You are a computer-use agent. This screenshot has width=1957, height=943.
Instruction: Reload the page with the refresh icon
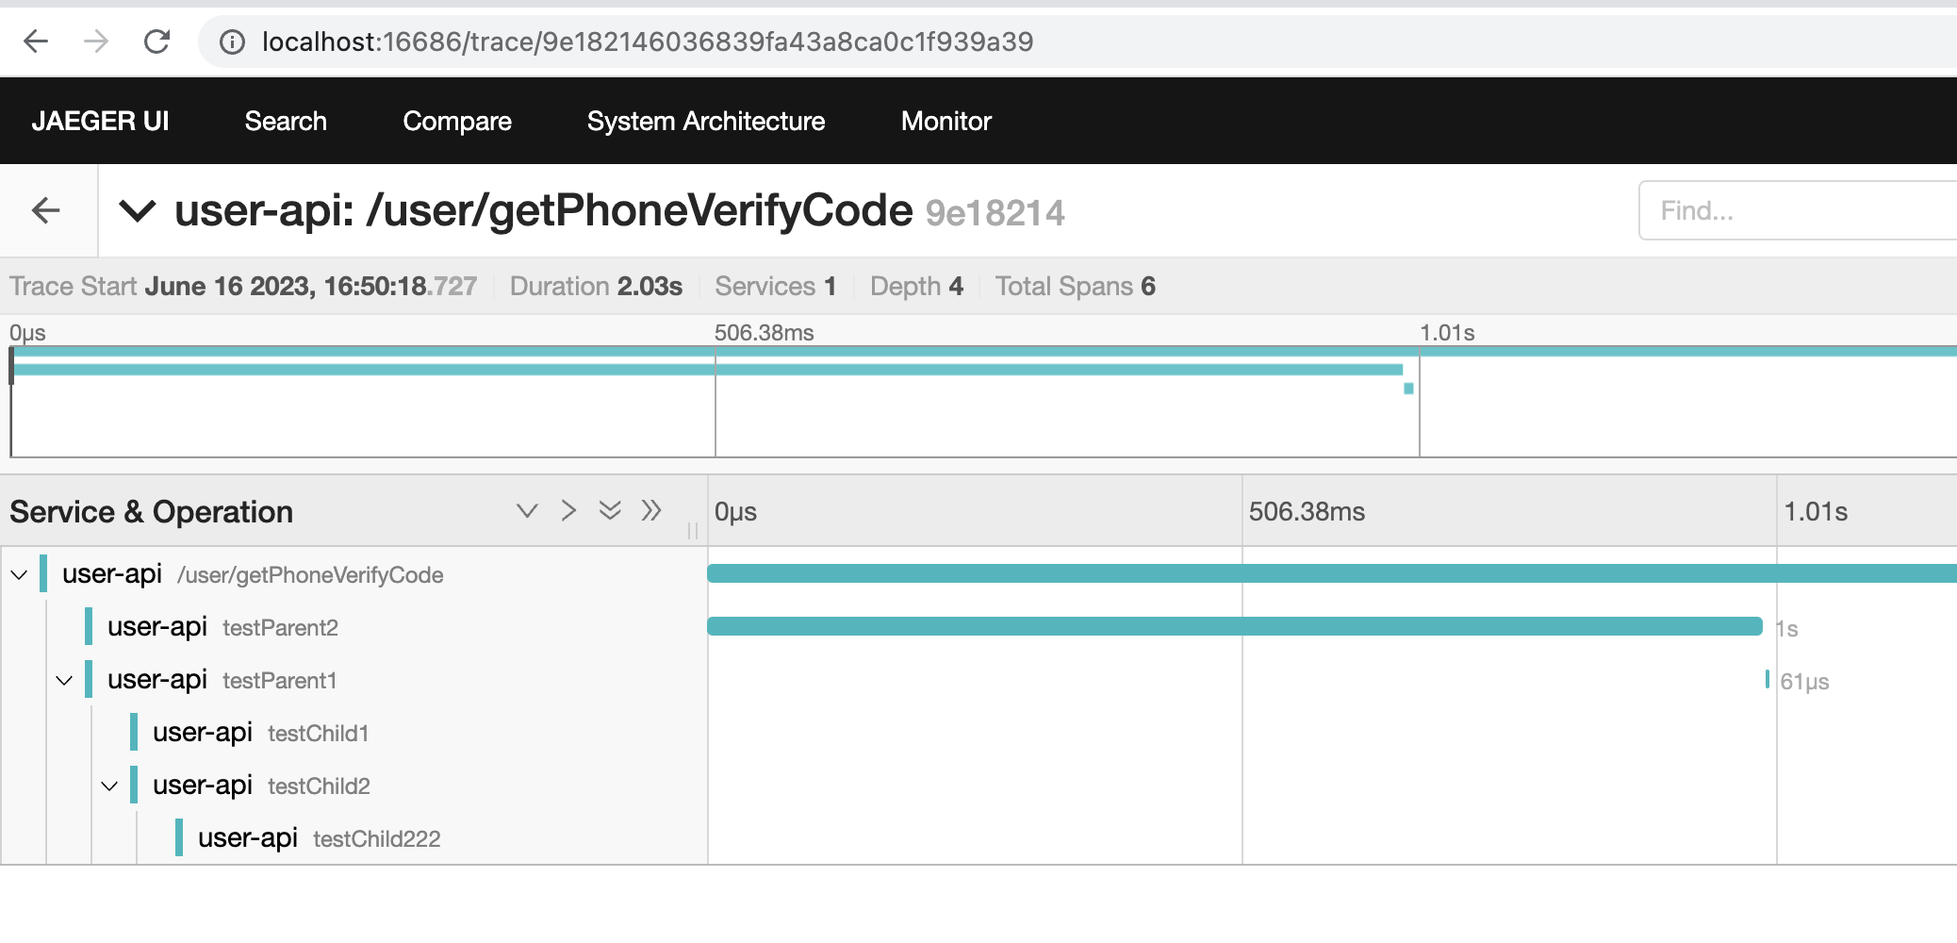coord(156,41)
